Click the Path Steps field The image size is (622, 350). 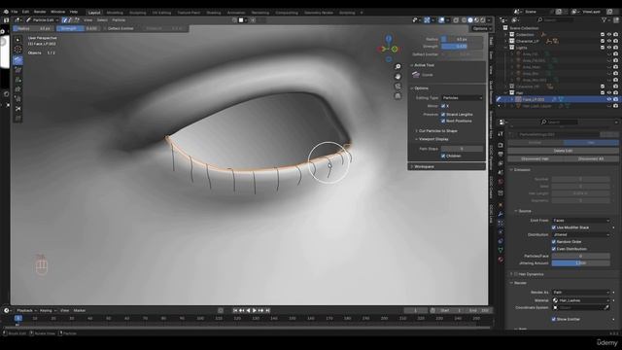point(463,149)
